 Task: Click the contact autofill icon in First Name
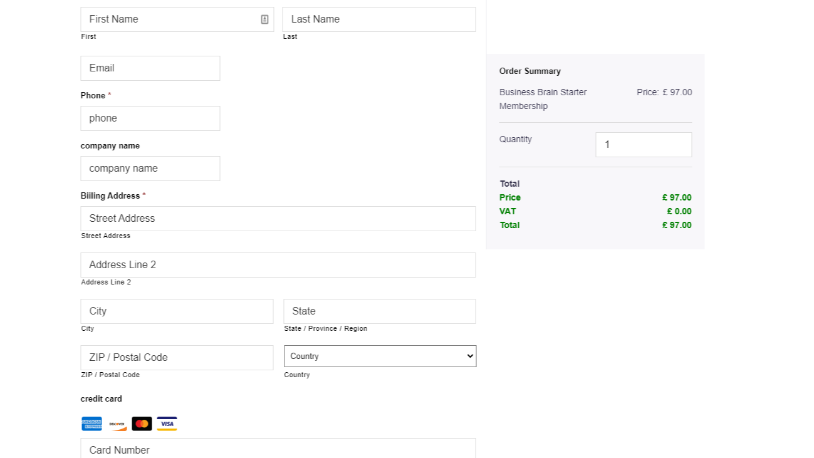264,19
